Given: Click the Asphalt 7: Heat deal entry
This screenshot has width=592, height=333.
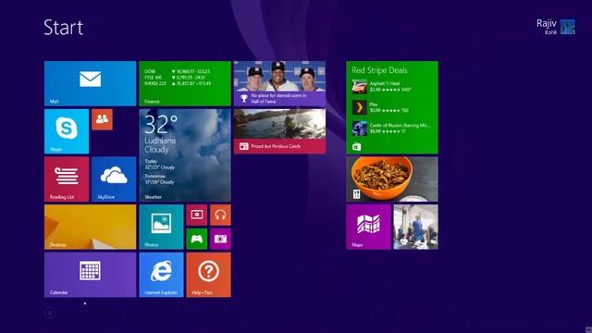Looking at the screenshot, I should (381, 86).
